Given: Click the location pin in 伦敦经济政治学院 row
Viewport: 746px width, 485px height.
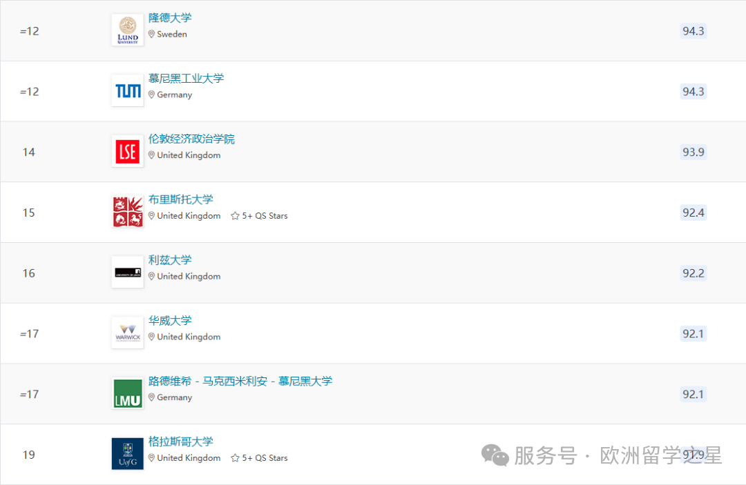Looking at the screenshot, I should click(151, 155).
